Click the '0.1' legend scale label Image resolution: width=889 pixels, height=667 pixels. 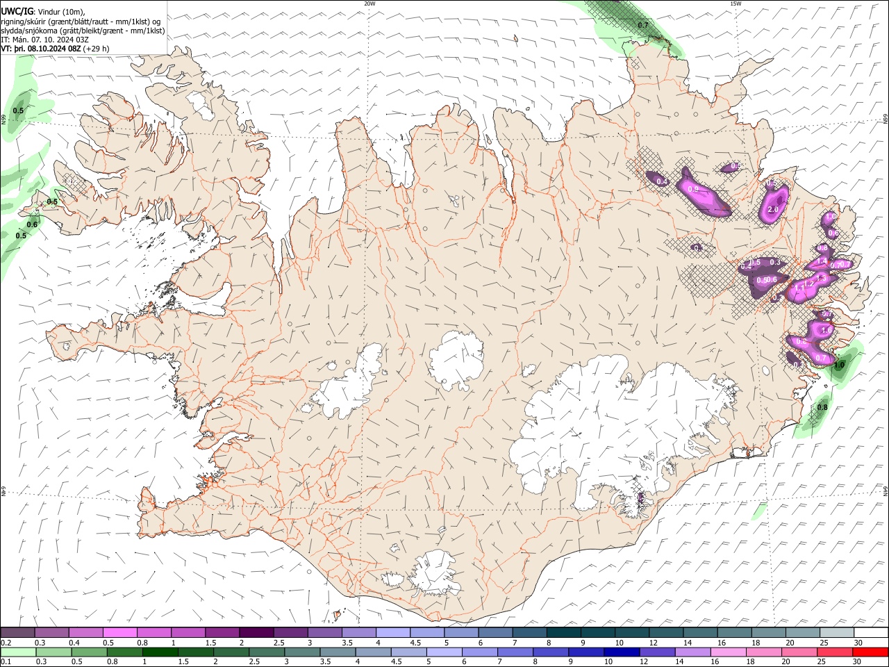6,662
